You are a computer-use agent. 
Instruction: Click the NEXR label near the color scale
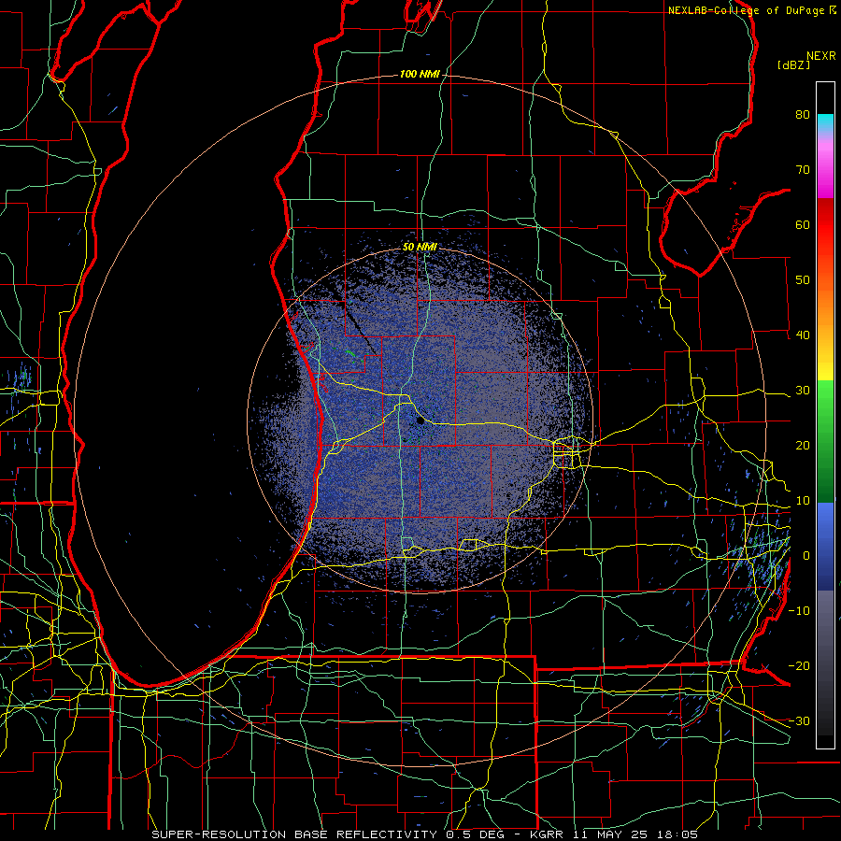point(821,56)
